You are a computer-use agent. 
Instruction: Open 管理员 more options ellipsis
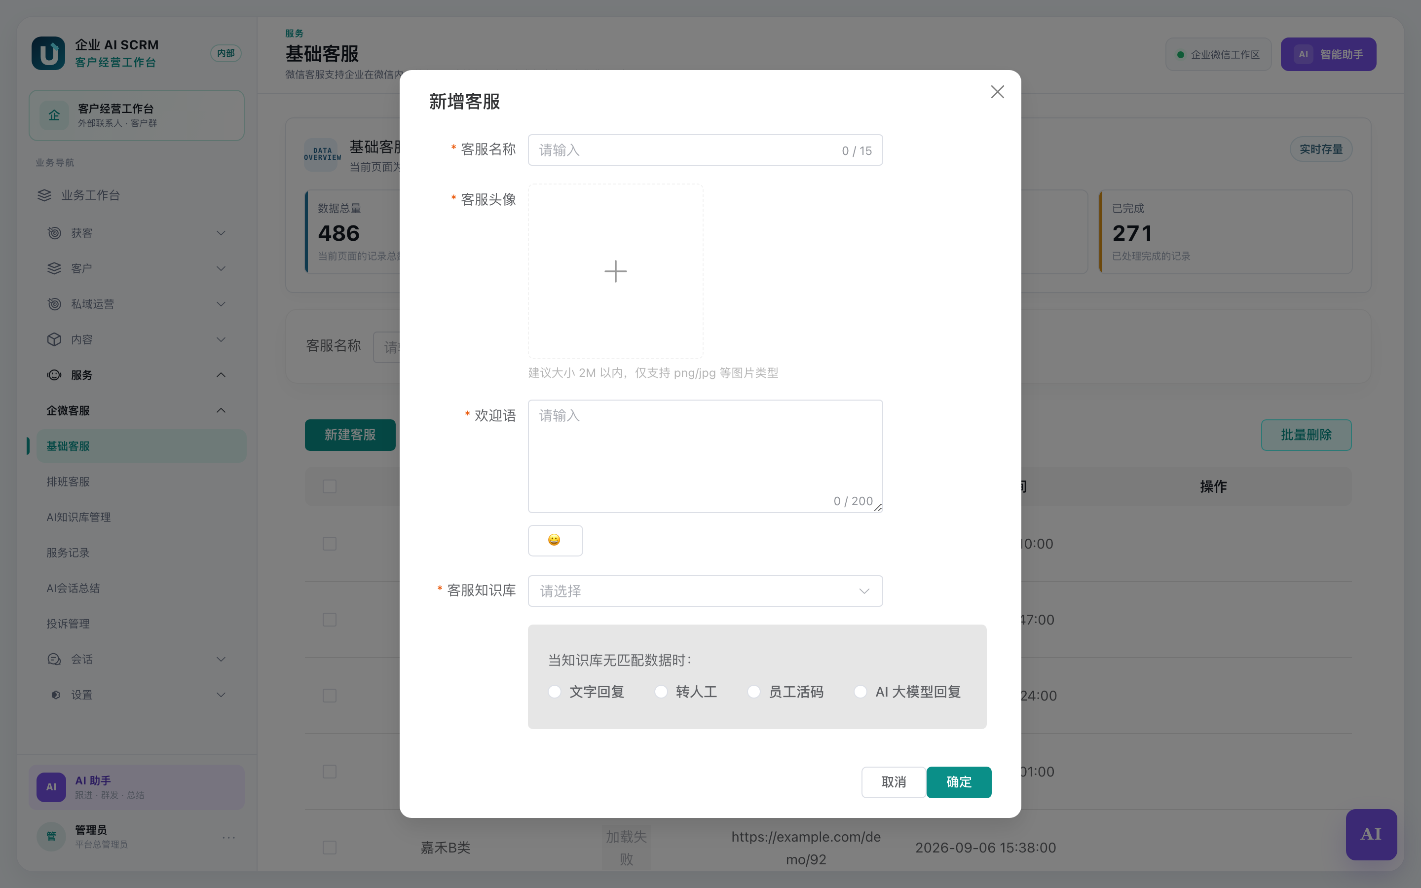228,837
